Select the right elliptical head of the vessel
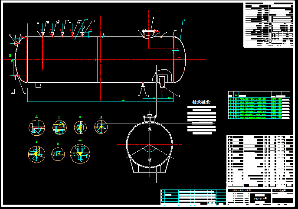 click(180, 59)
